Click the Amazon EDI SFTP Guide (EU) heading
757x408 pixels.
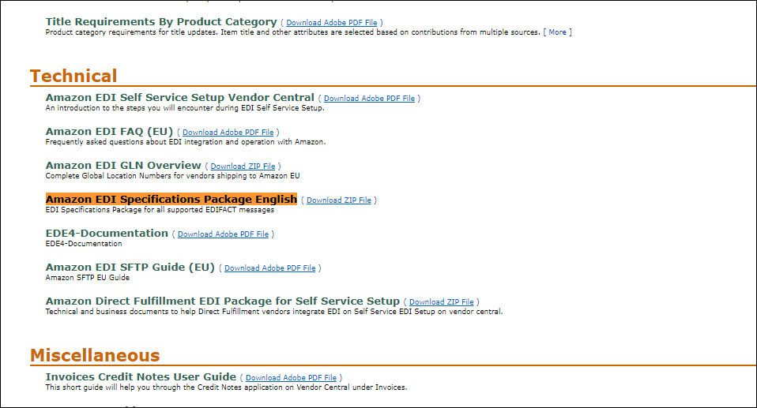(130, 268)
